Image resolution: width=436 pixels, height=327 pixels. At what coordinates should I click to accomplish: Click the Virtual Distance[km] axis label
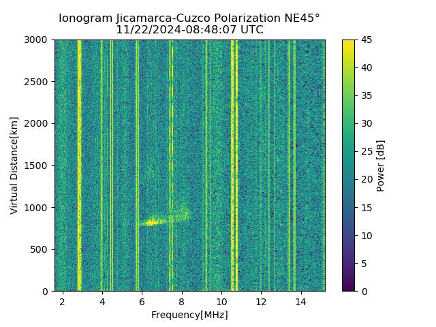click(14, 166)
